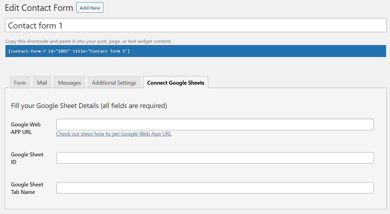The width and height of the screenshot is (390, 214).
Task: Select the Connect Google Sheets tab
Action: tap(176, 83)
